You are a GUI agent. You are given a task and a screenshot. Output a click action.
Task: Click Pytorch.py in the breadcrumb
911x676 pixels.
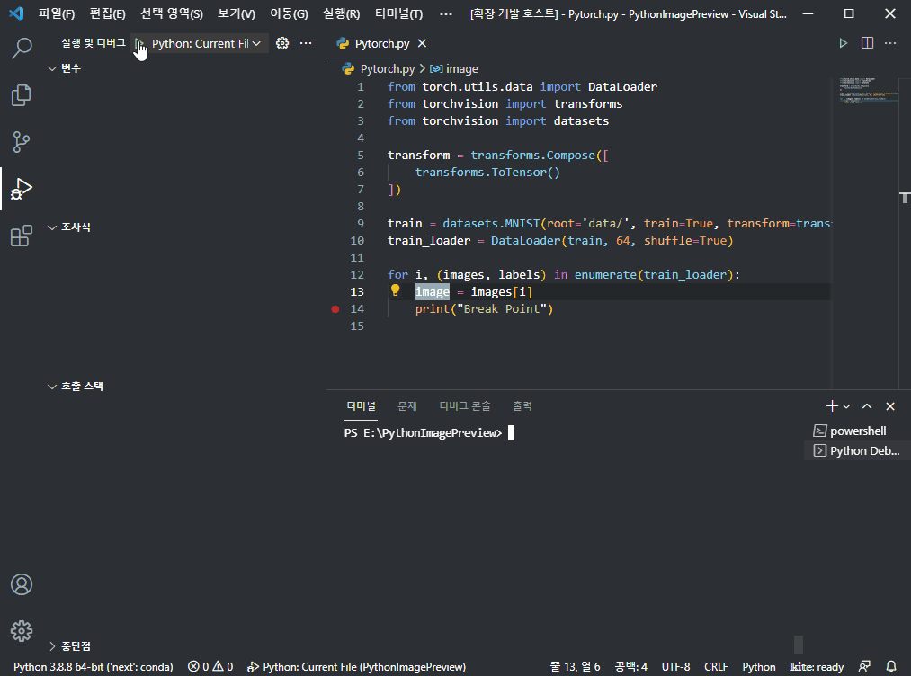pyautogui.click(x=387, y=68)
